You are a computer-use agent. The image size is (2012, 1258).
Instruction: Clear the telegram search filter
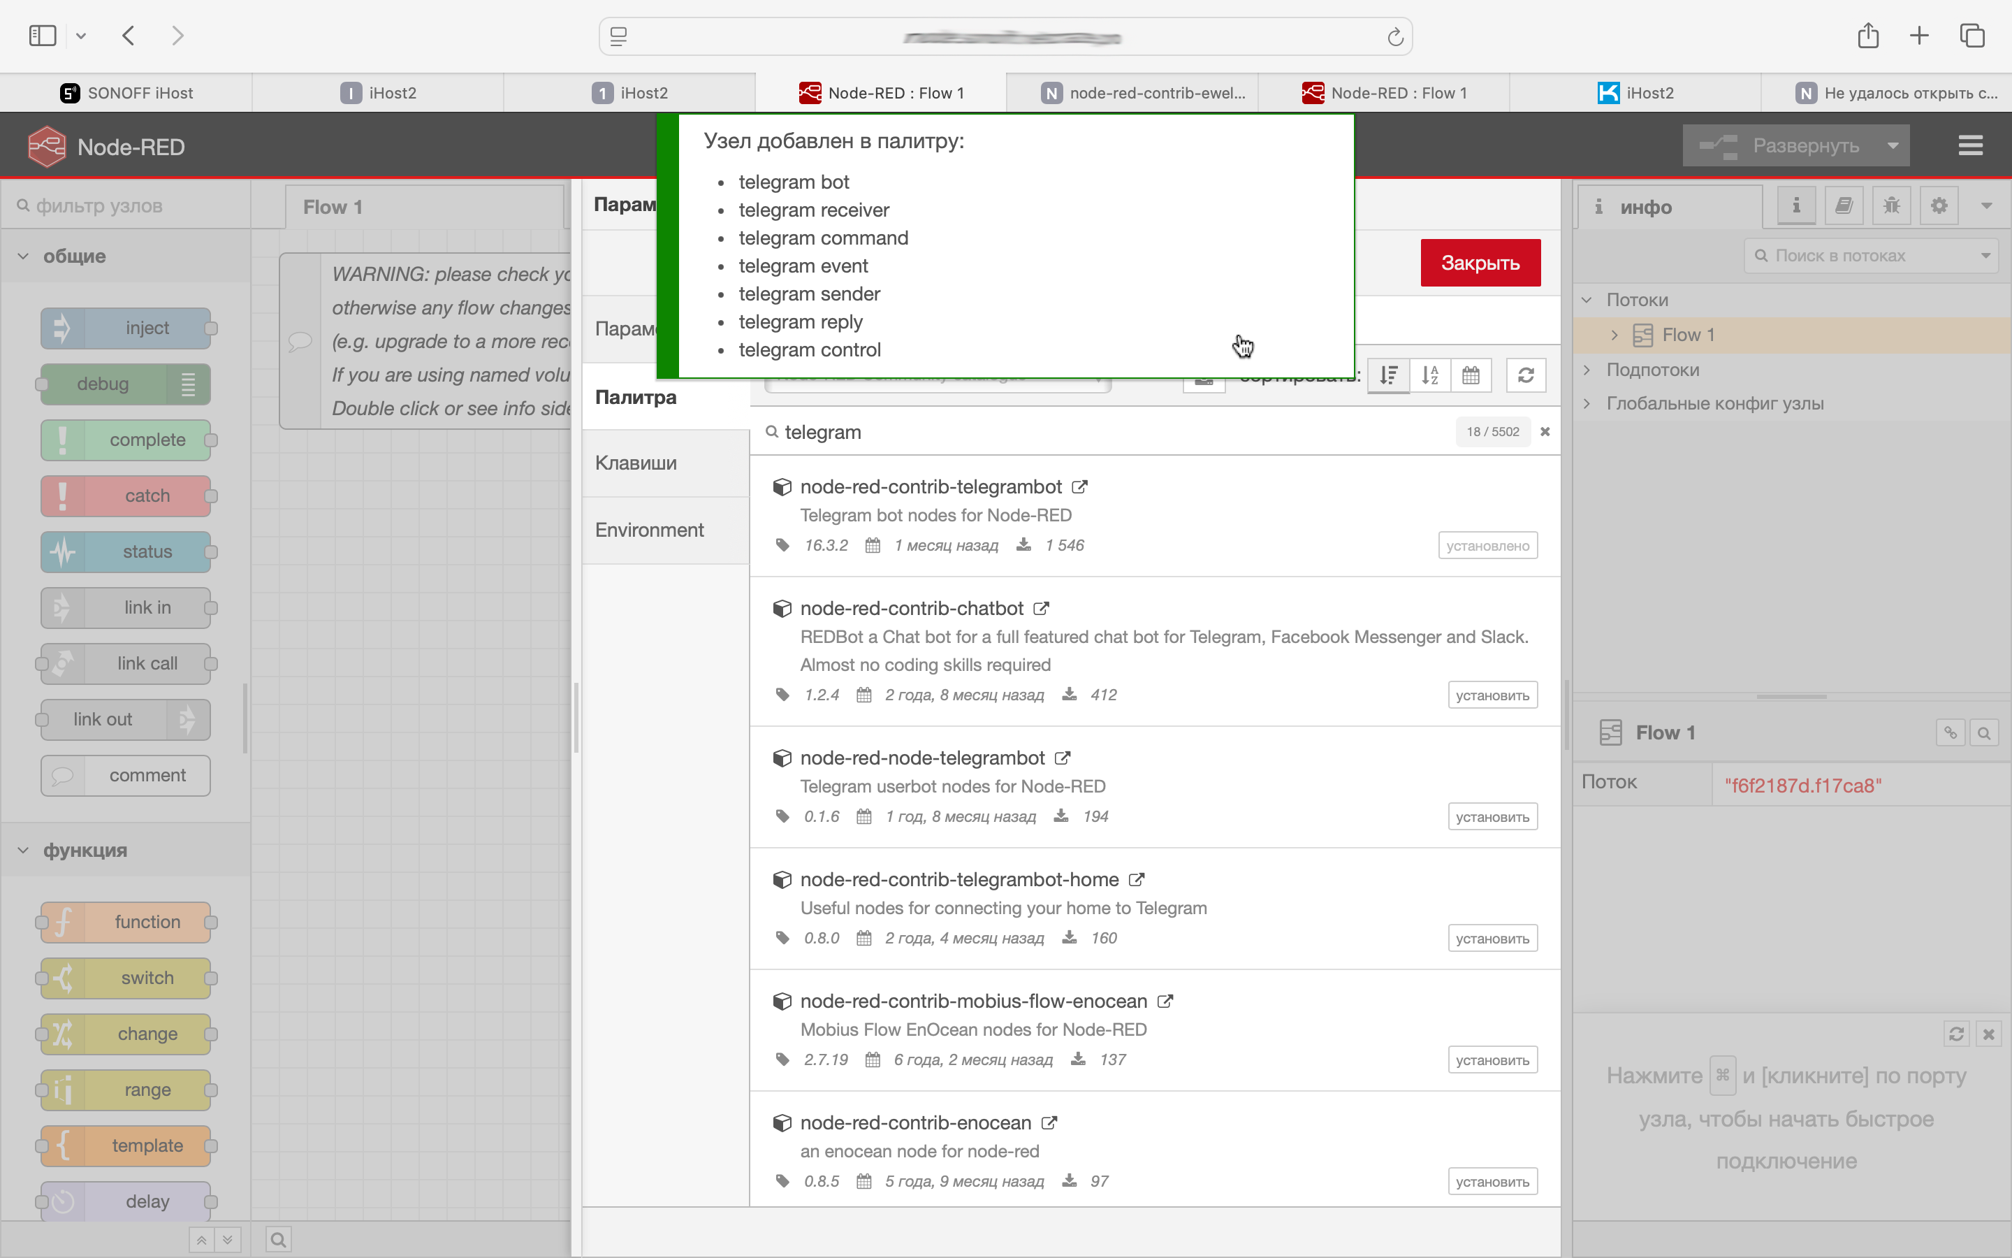[x=1545, y=432]
